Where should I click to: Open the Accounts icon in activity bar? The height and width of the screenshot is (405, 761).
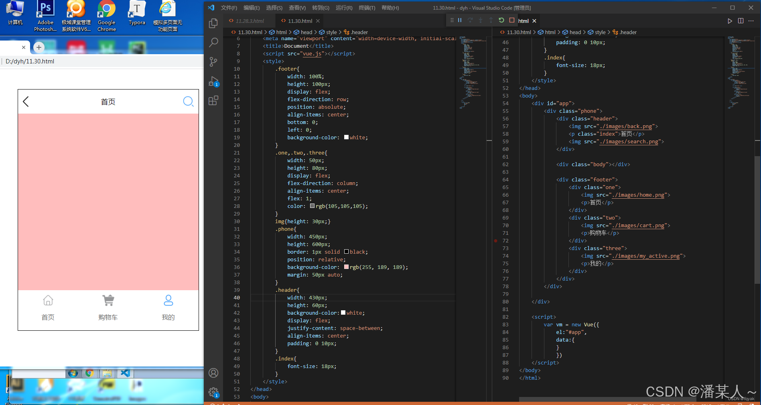pyautogui.click(x=213, y=373)
